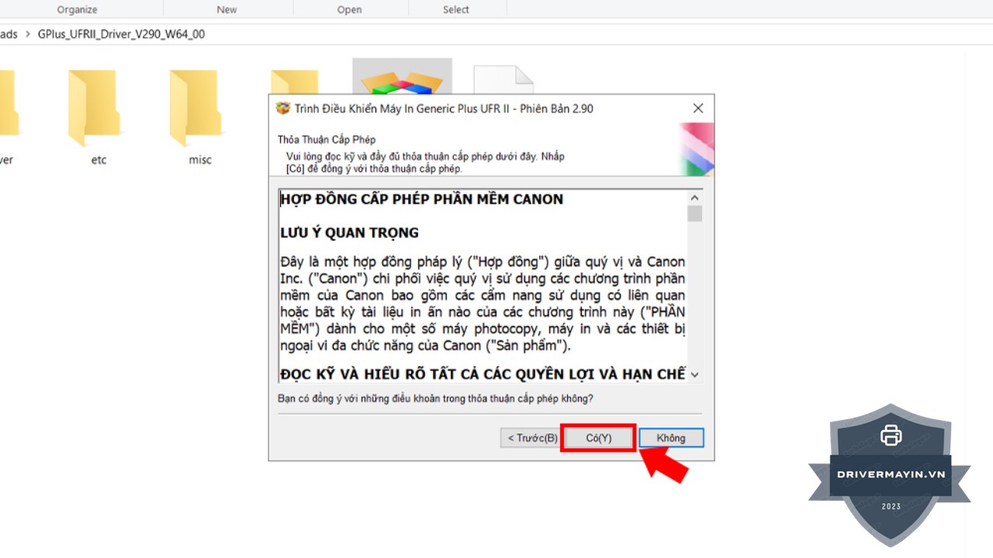Click the GPlus_UFRII_Driver_V290_W64_00 breadcrumb
Viewport: 993px width, 558px height.
(x=121, y=34)
